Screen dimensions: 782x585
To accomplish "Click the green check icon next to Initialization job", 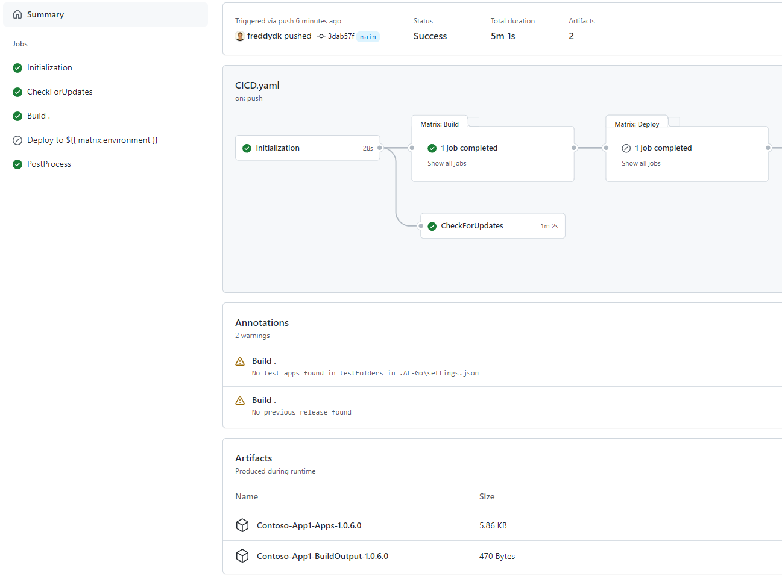I will (17, 67).
